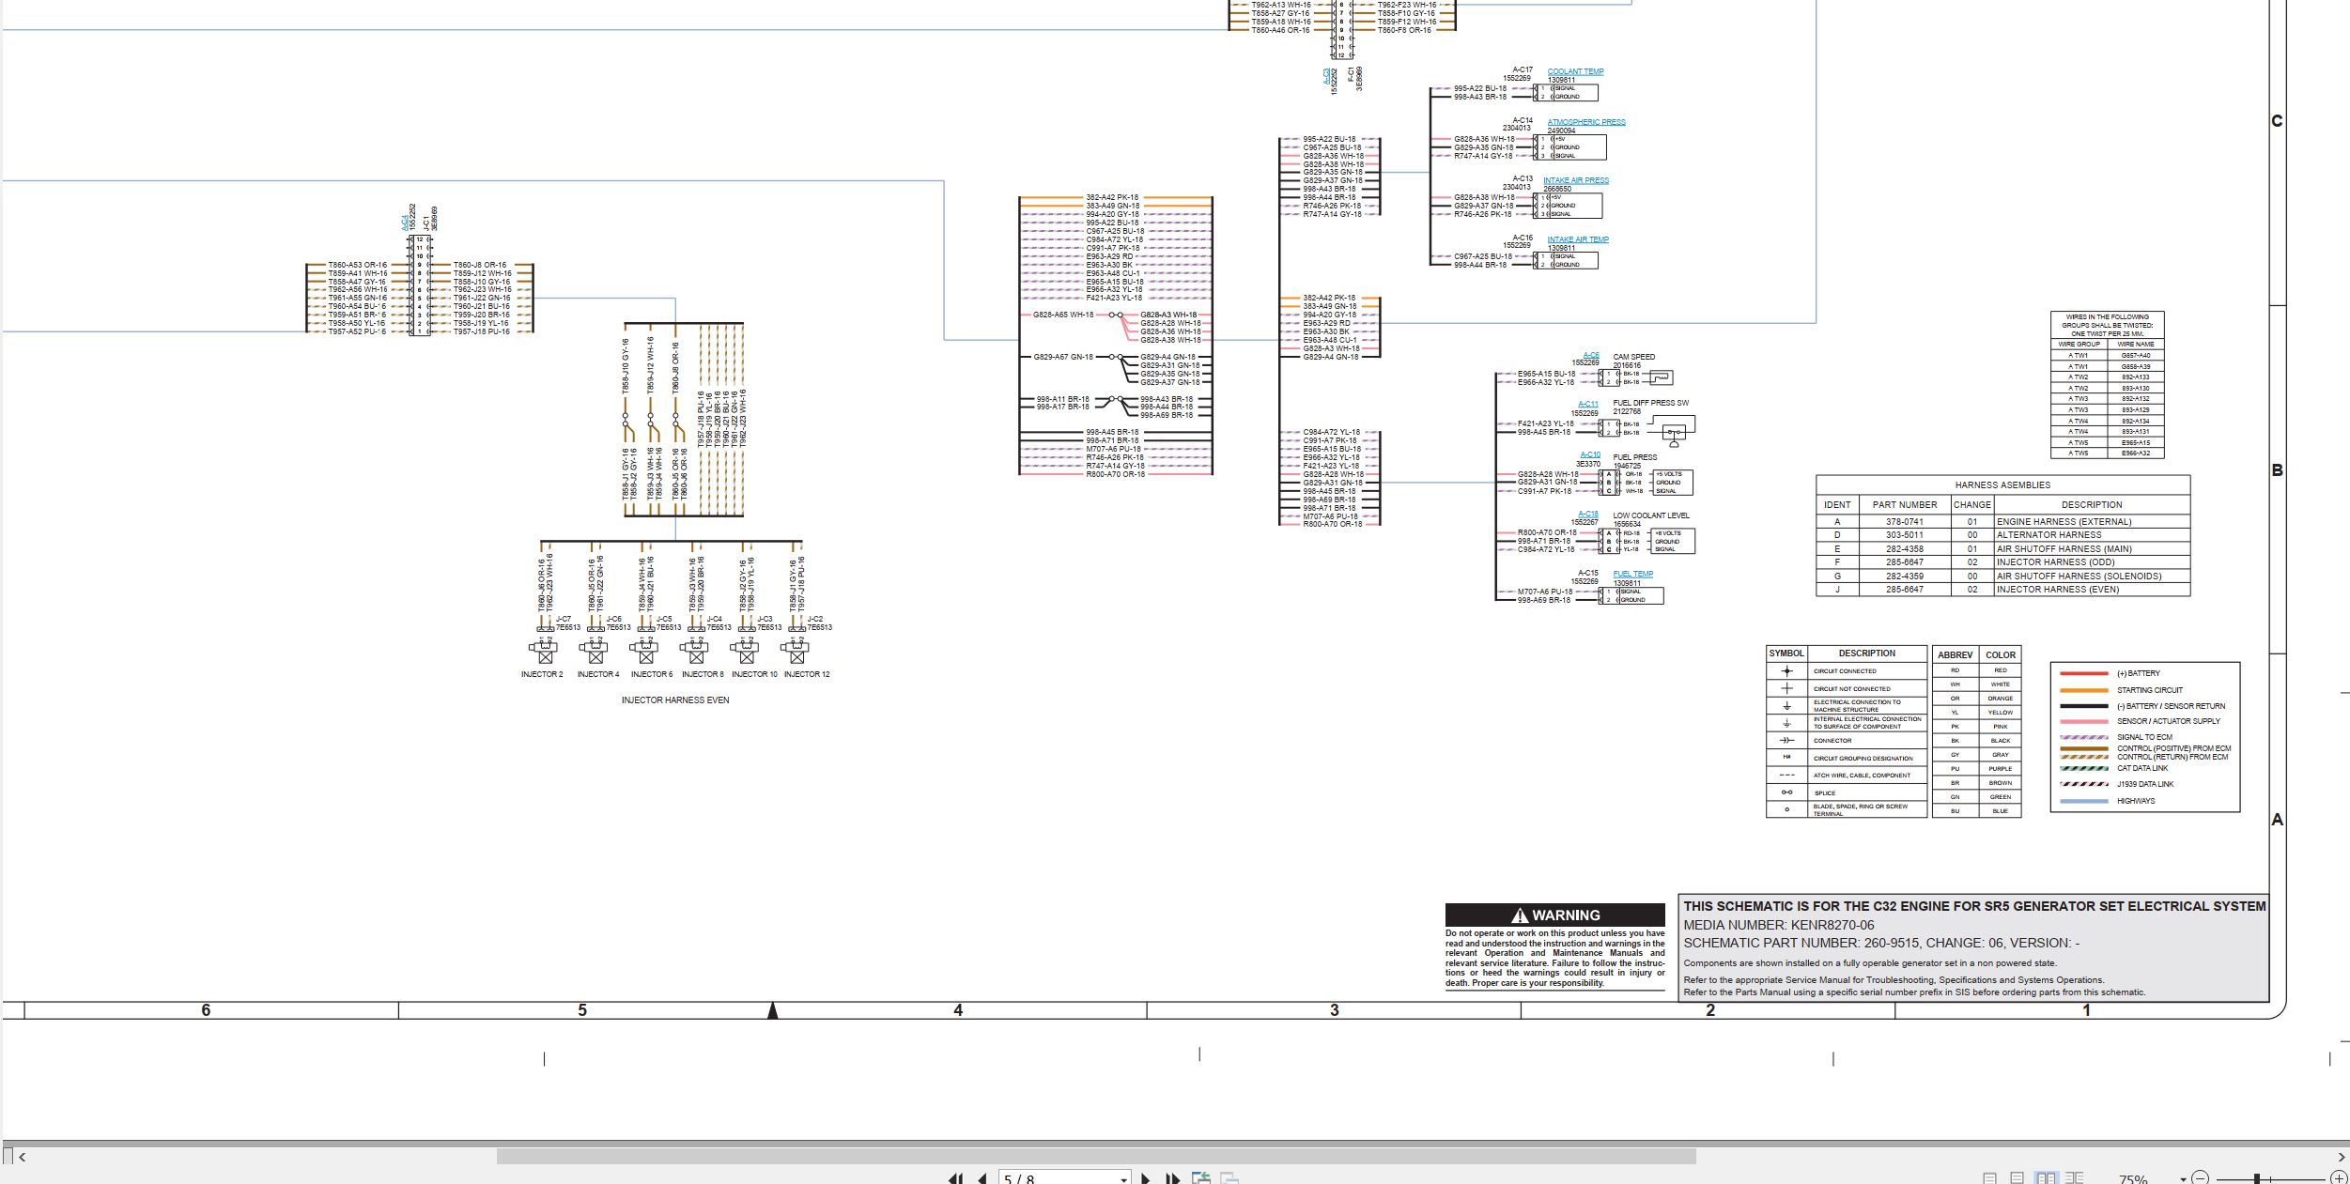
Task: Click the ENGINE HARNESS (EXTERNAL) description
Action: click(x=2064, y=521)
